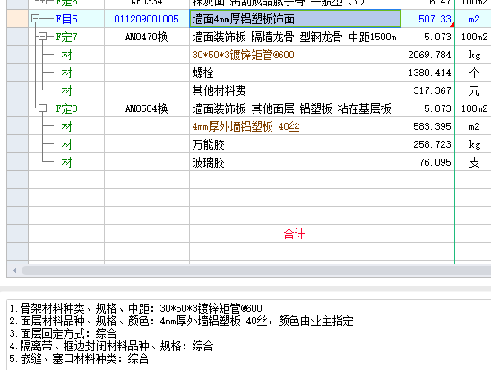
Task: Collapse the F定8 tree node
Action: coord(42,108)
